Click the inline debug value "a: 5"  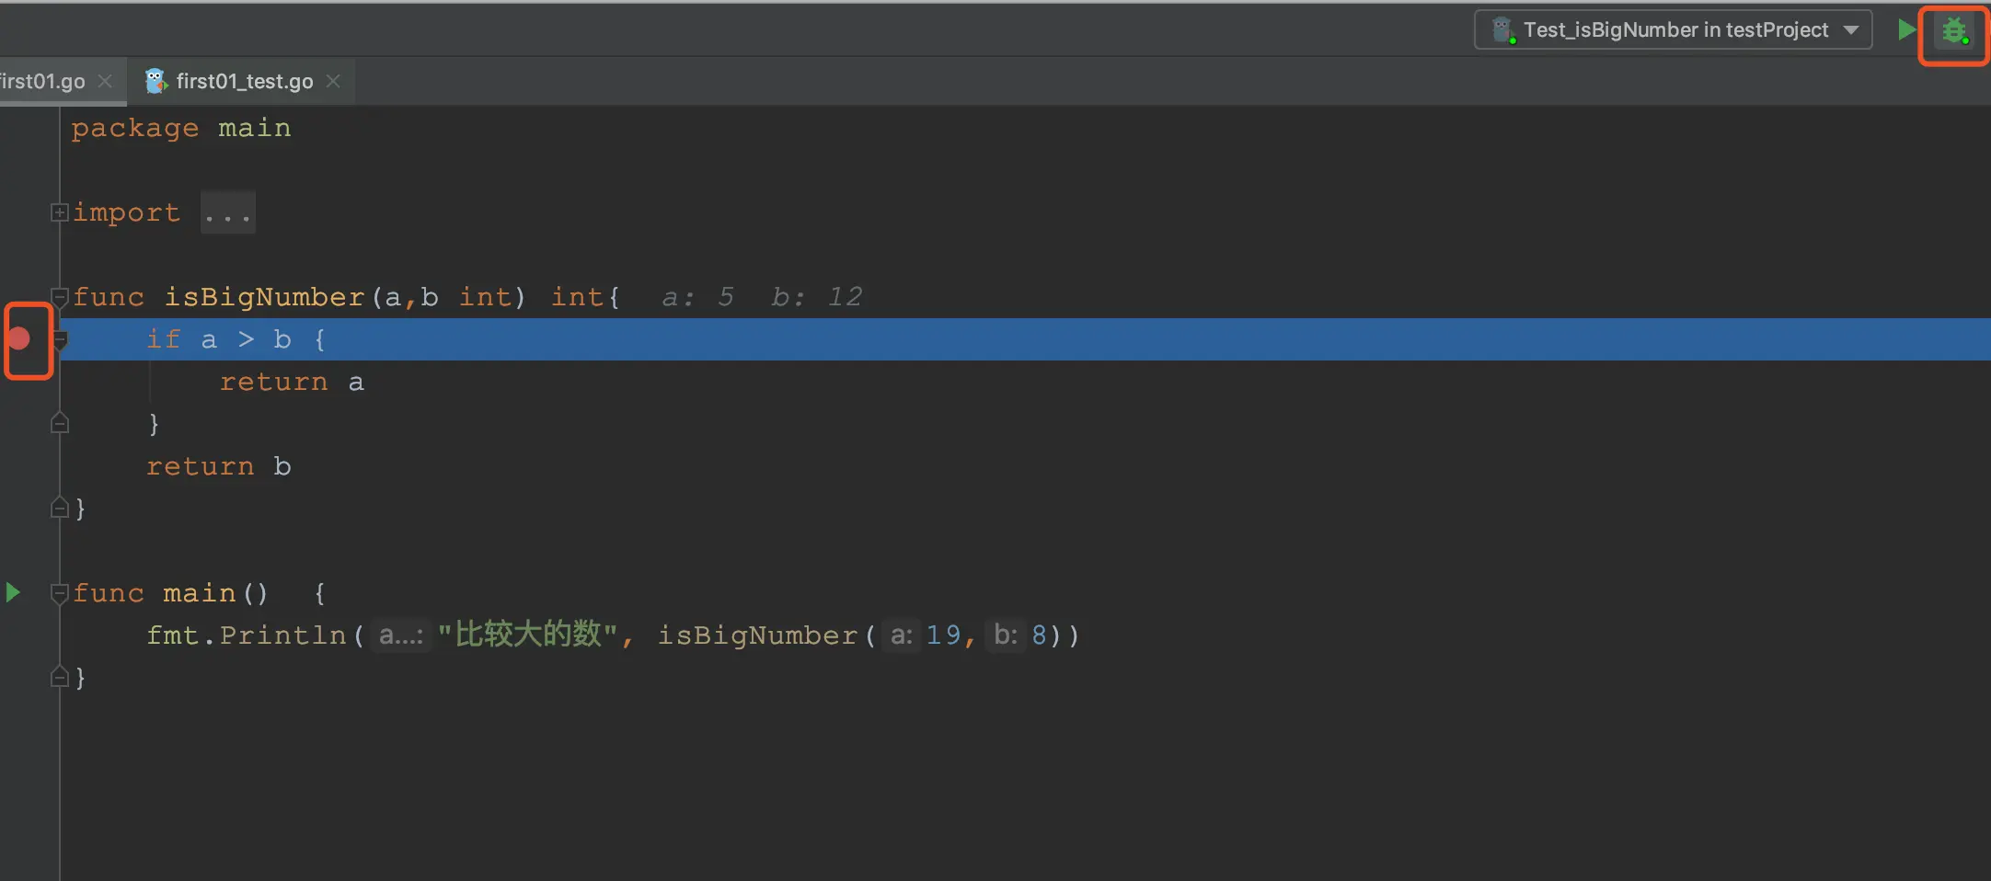click(x=698, y=297)
